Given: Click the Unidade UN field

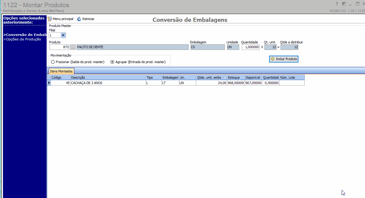Looking at the screenshot, I should click(x=233, y=47).
